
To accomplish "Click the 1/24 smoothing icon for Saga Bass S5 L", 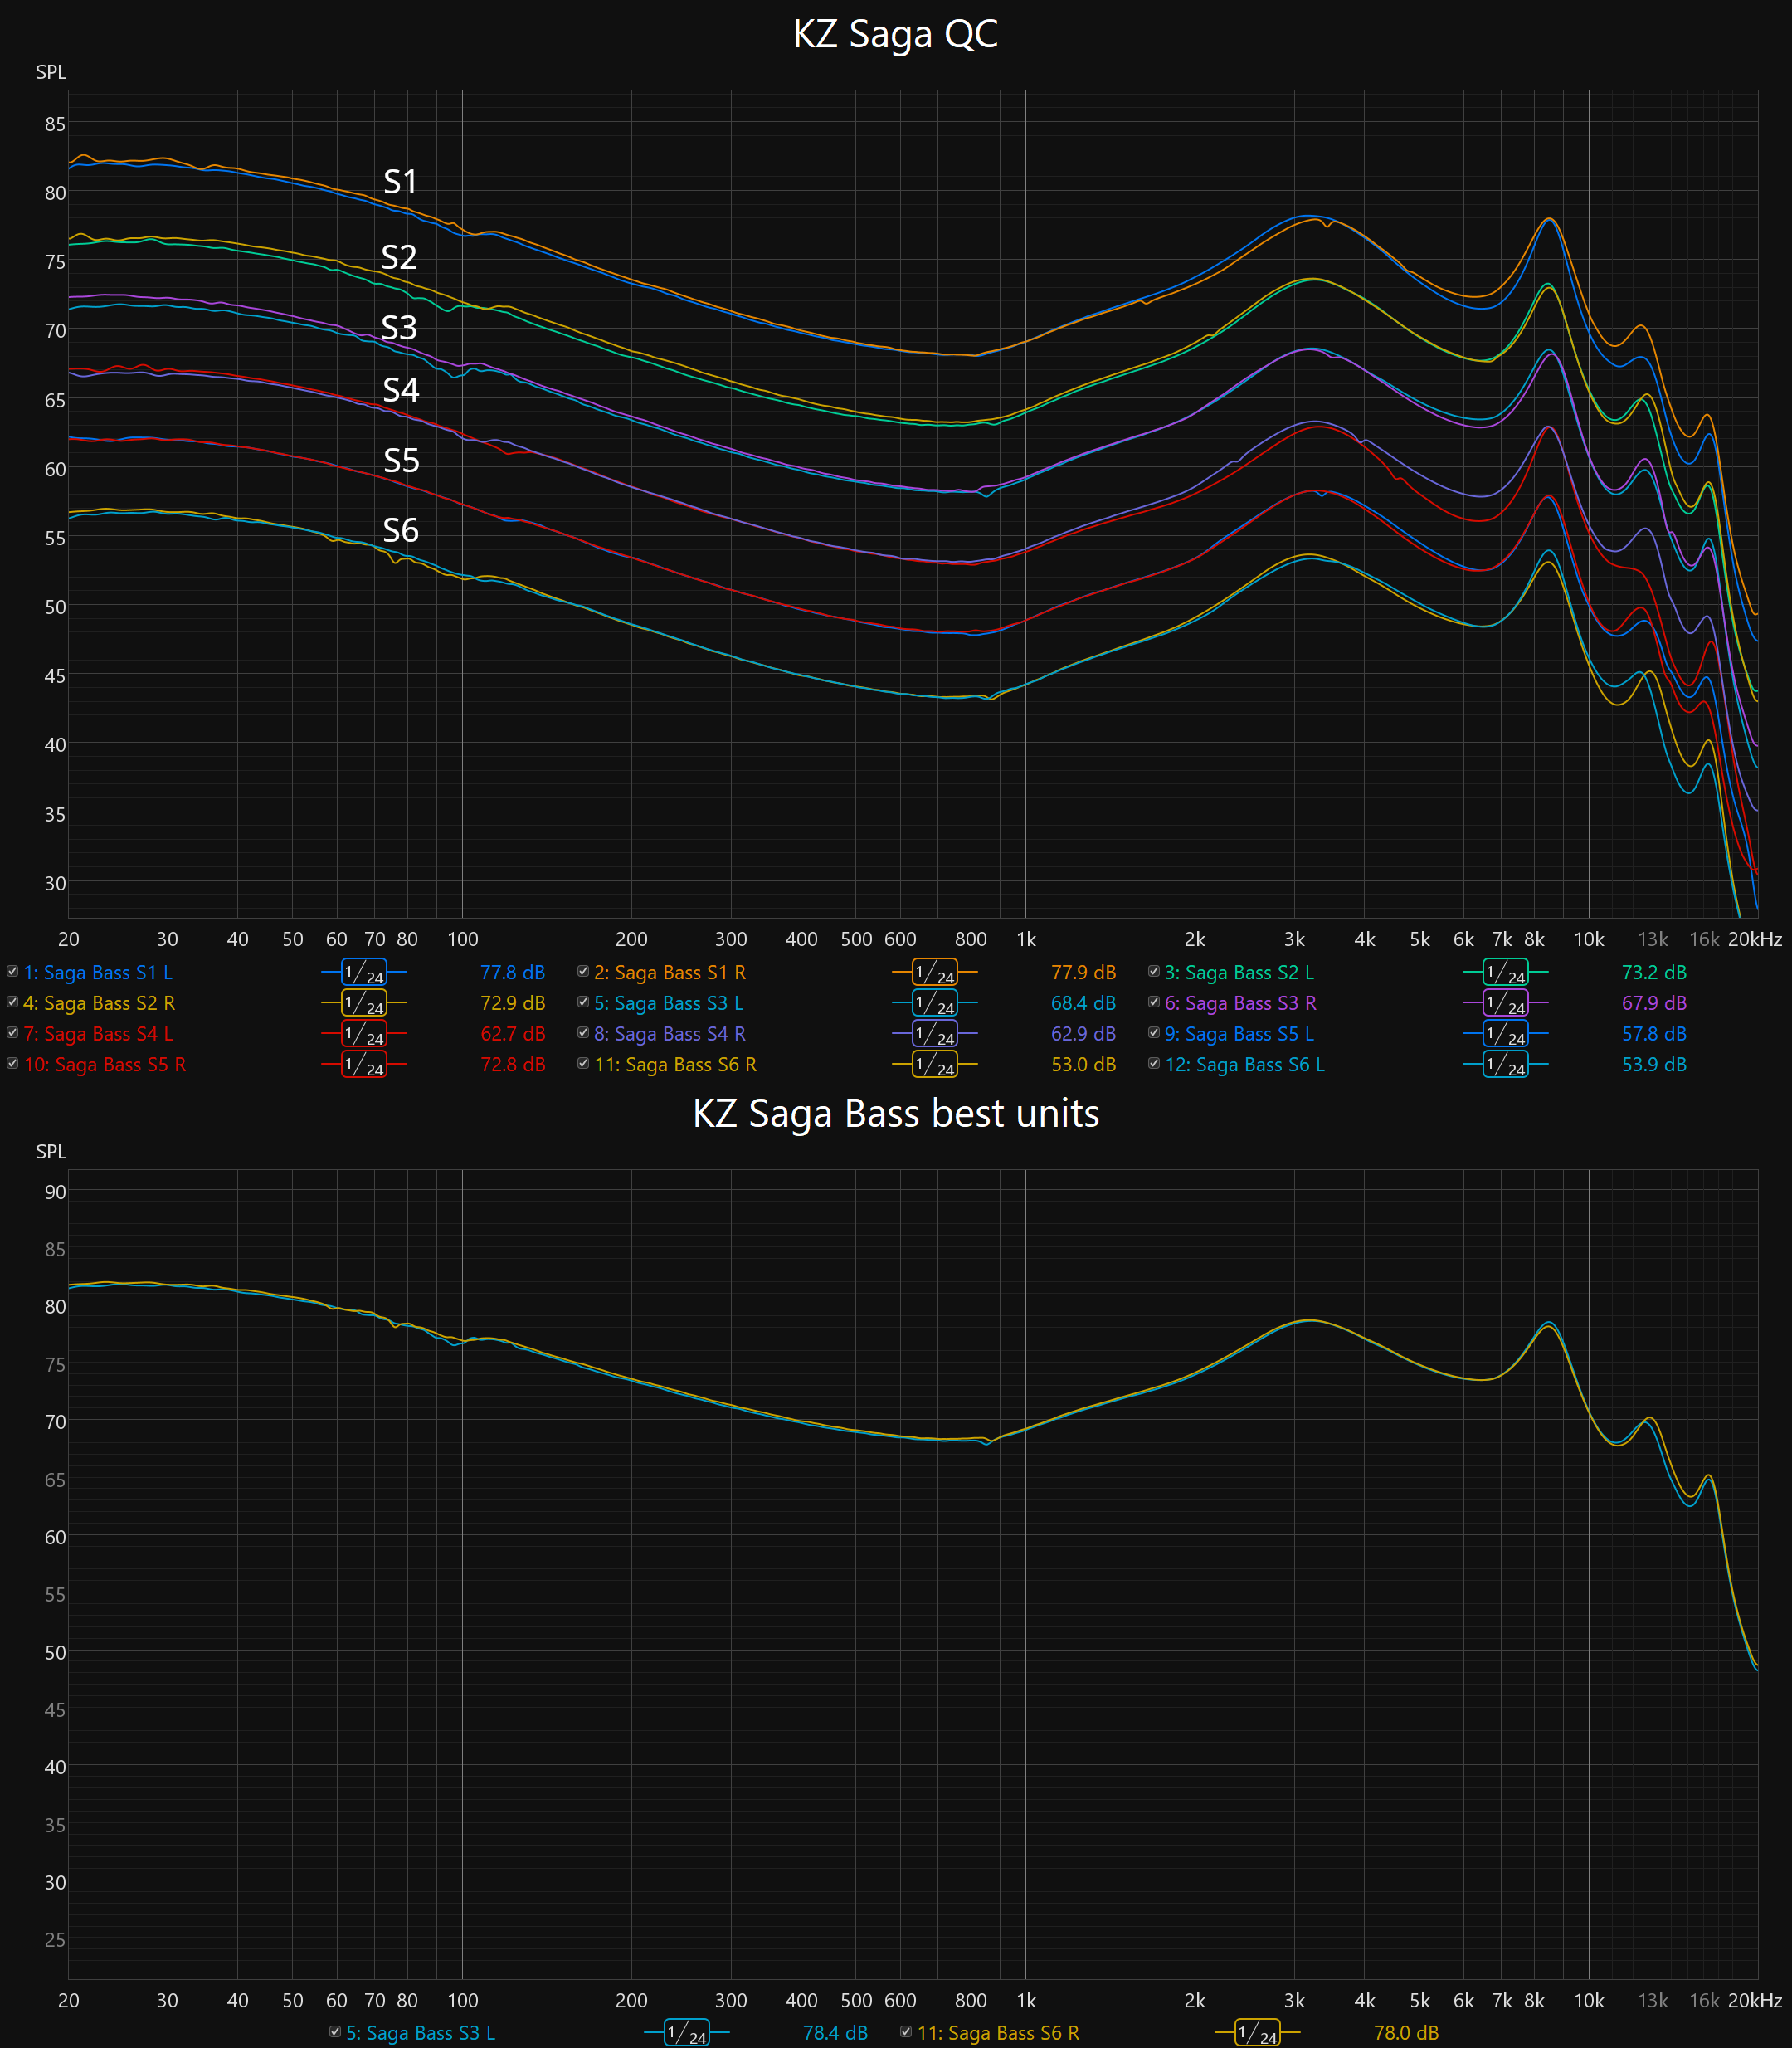I will (1505, 1034).
